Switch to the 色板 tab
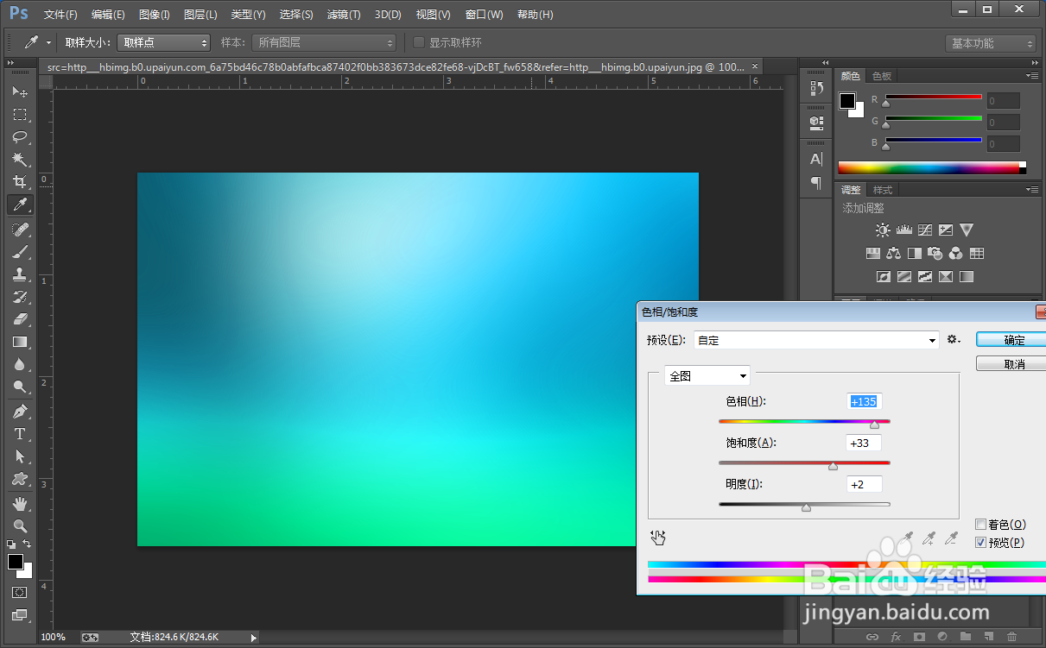The width and height of the screenshot is (1046, 648). (x=881, y=77)
